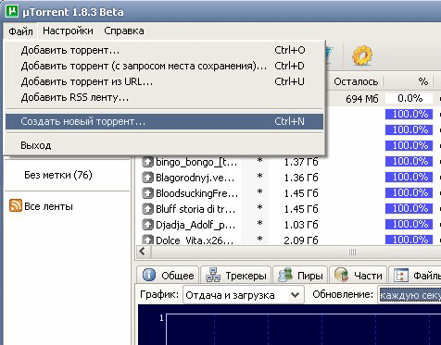Switch to the Трекеры tab
The width and height of the screenshot is (441, 345).
coord(236,275)
